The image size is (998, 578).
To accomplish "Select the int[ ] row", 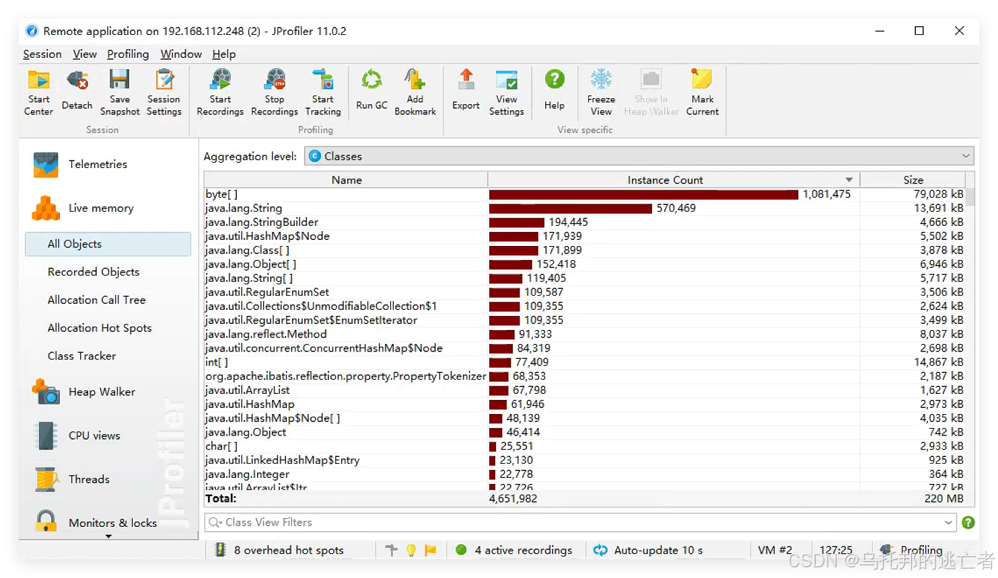I will pyautogui.click(x=585, y=362).
